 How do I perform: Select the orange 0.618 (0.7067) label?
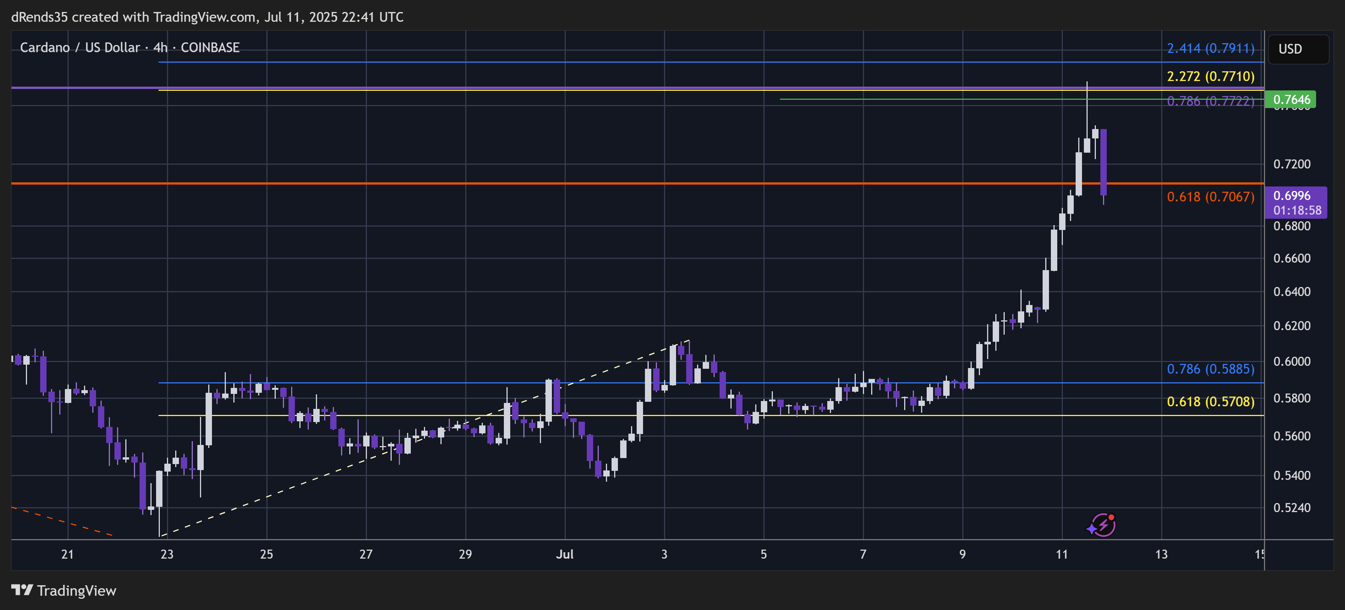click(x=1210, y=197)
